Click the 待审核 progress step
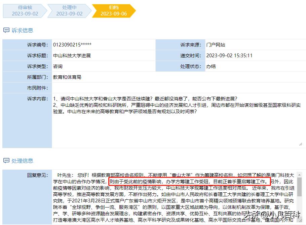This screenshot has width=306, height=225. [x=25, y=11]
